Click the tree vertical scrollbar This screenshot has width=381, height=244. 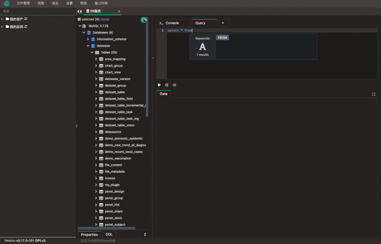147,69
